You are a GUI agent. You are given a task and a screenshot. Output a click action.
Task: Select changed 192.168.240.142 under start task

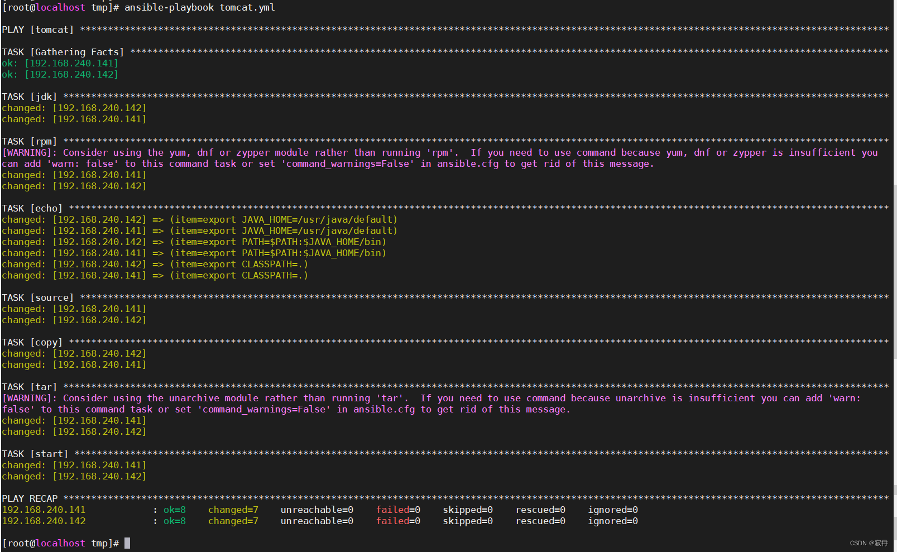(x=74, y=477)
